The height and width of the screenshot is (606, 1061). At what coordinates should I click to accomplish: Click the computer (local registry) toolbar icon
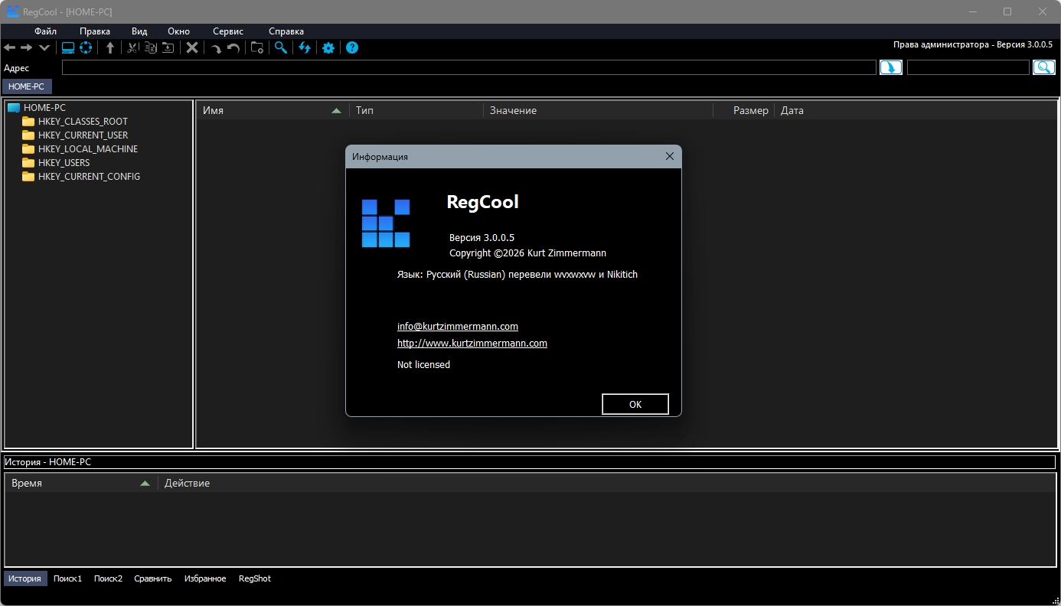[68, 47]
